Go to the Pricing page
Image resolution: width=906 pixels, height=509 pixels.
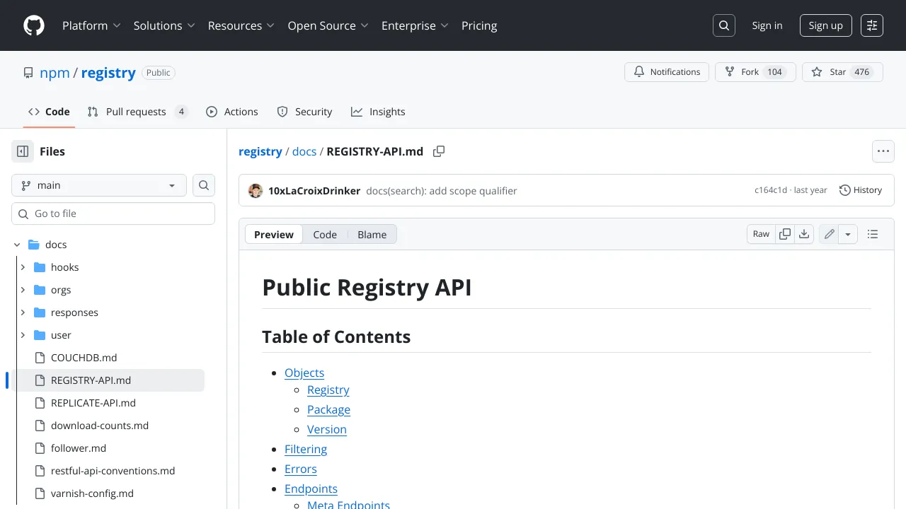(479, 25)
